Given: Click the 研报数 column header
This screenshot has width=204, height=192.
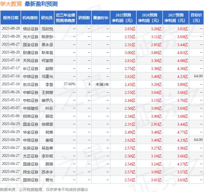Looking at the screenshot, I should click(x=84, y=18).
